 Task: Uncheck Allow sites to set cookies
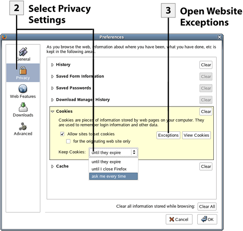(x=62, y=134)
